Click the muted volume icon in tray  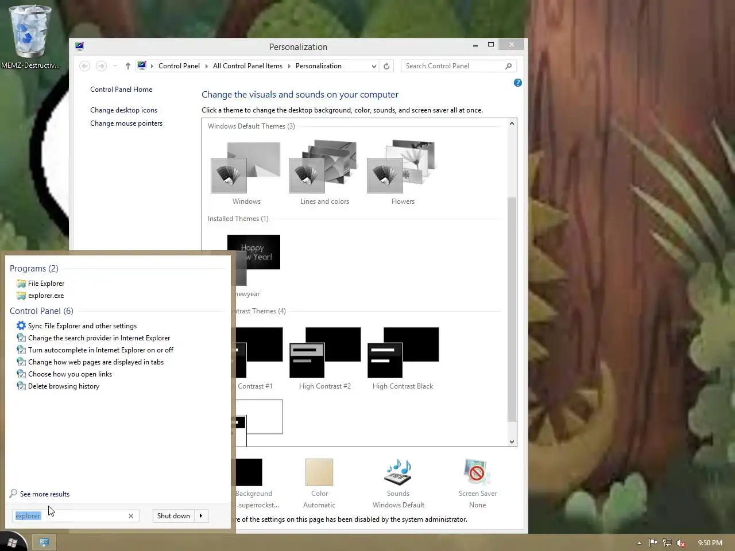click(681, 543)
